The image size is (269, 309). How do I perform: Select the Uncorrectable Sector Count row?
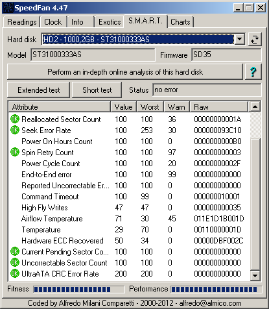coord(129,263)
